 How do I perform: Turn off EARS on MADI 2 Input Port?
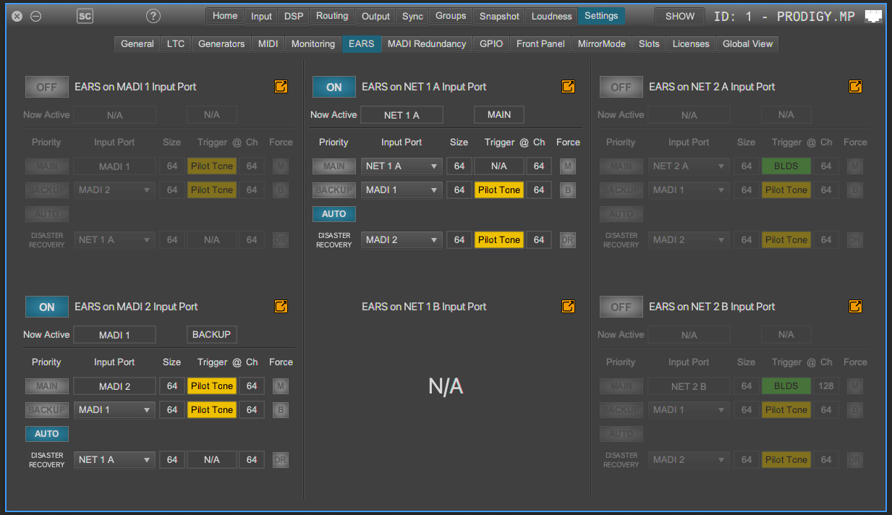[x=47, y=307]
